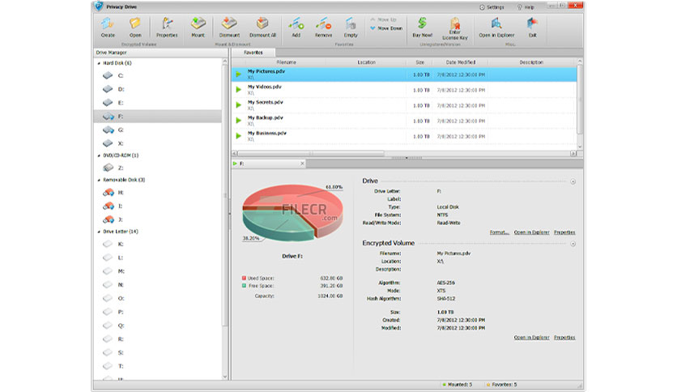Click the Description column header

click(x=531, y=62)
